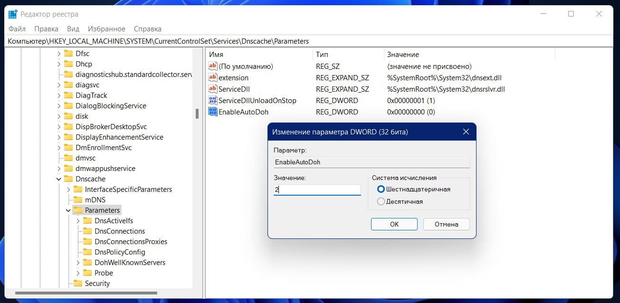The width and height of the screenshot is (620, 303).
Task: Click the Dfsc folder icon
Action: (x=68, y=53)
